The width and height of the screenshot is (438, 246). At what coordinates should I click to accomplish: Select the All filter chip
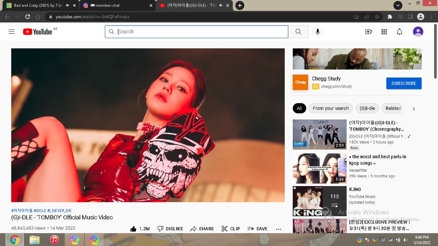[x=299, y=108]
